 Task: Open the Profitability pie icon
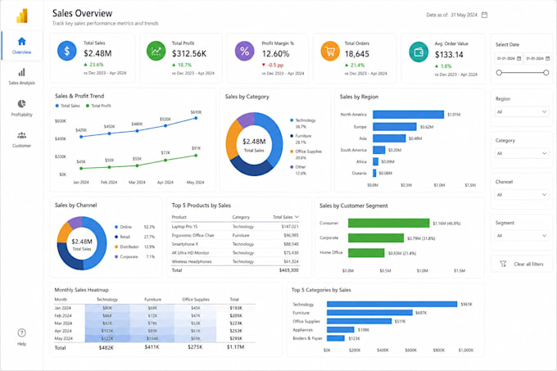tap(21, 104)
